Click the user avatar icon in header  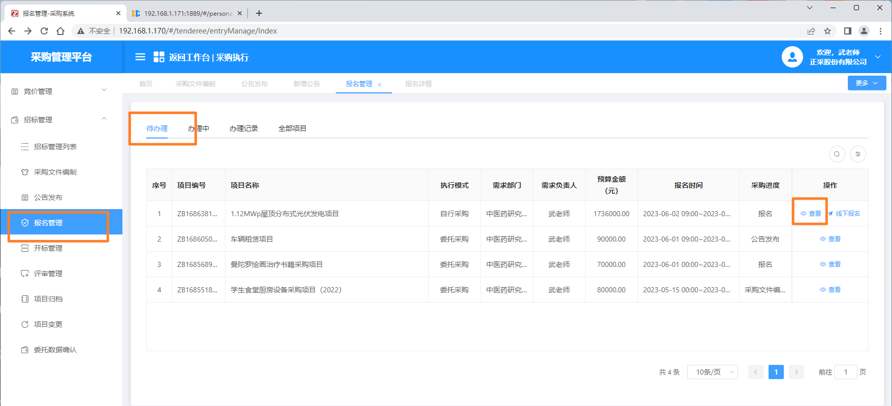792,57
